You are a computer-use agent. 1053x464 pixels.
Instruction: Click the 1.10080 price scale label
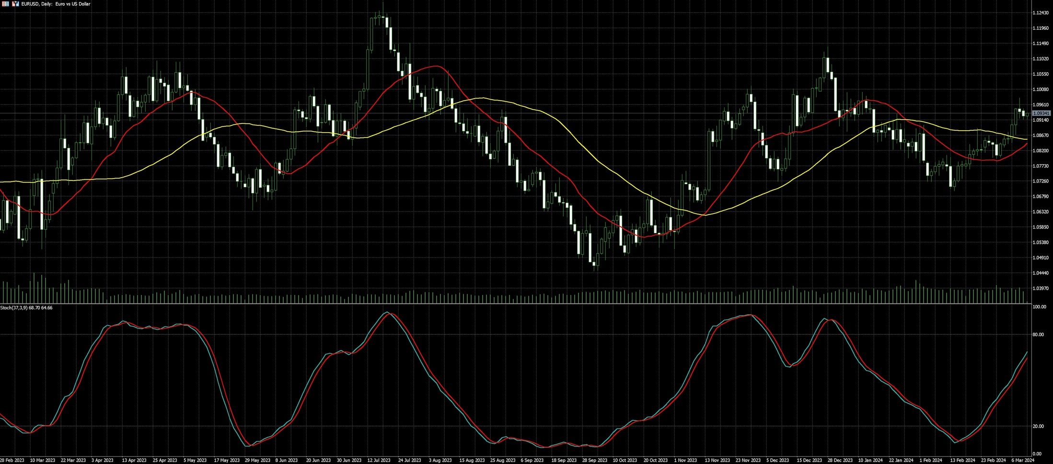pyautogui.click(x=1040, y=90)
